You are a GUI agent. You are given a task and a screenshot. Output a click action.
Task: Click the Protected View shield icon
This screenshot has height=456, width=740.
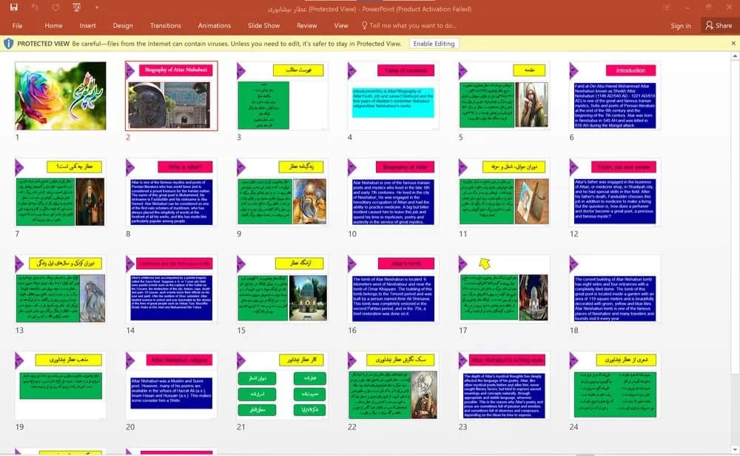point(8,44)
